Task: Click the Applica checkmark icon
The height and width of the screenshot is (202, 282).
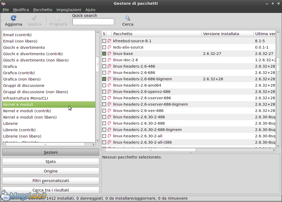Action: [34, 18]
